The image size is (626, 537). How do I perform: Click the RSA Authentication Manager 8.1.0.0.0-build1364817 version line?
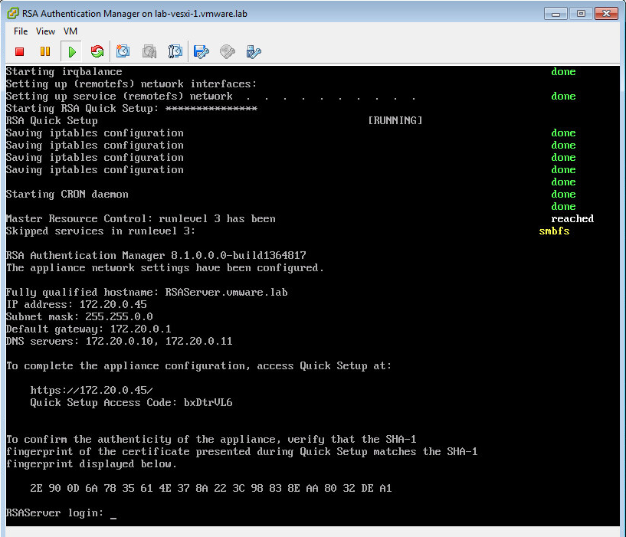(156, 256)
